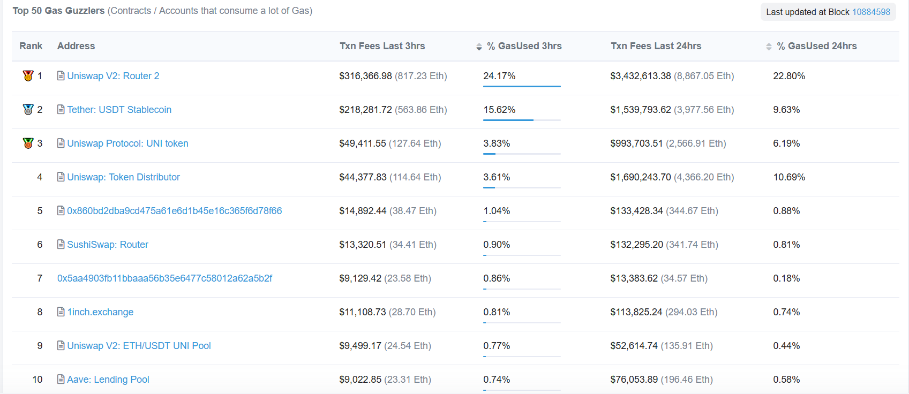909x394 pixels.
Task: Click the Txn Fees Last 24hrs header
Action: (x=656, y=46)
